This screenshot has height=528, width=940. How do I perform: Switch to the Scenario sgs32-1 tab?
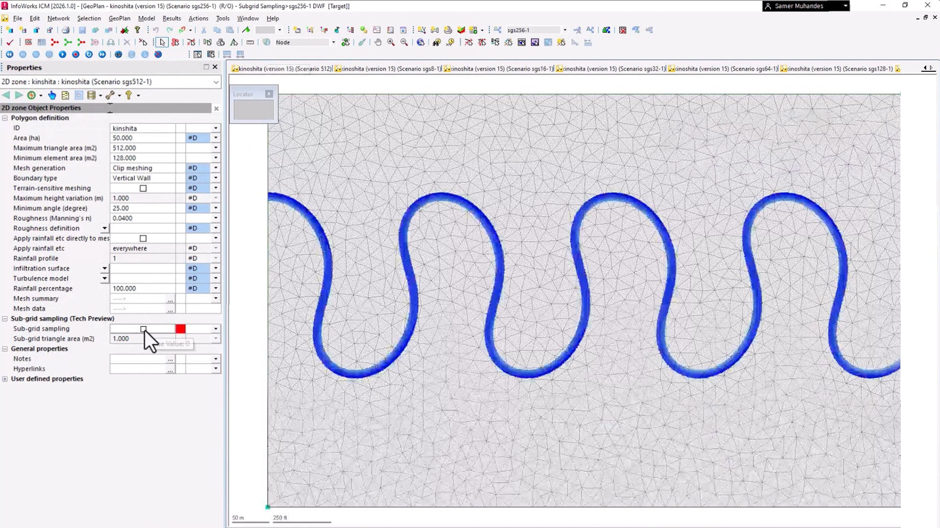pos(611,69)
